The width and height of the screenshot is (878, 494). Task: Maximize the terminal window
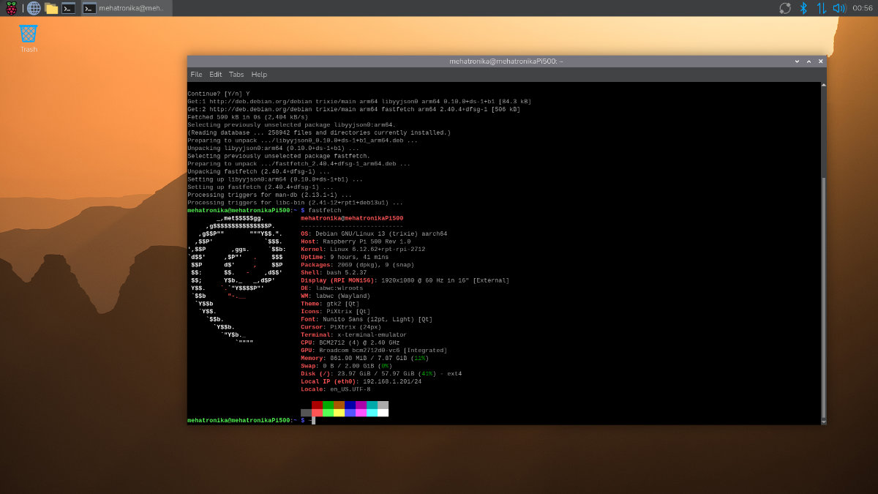click(x=807, y=61)
